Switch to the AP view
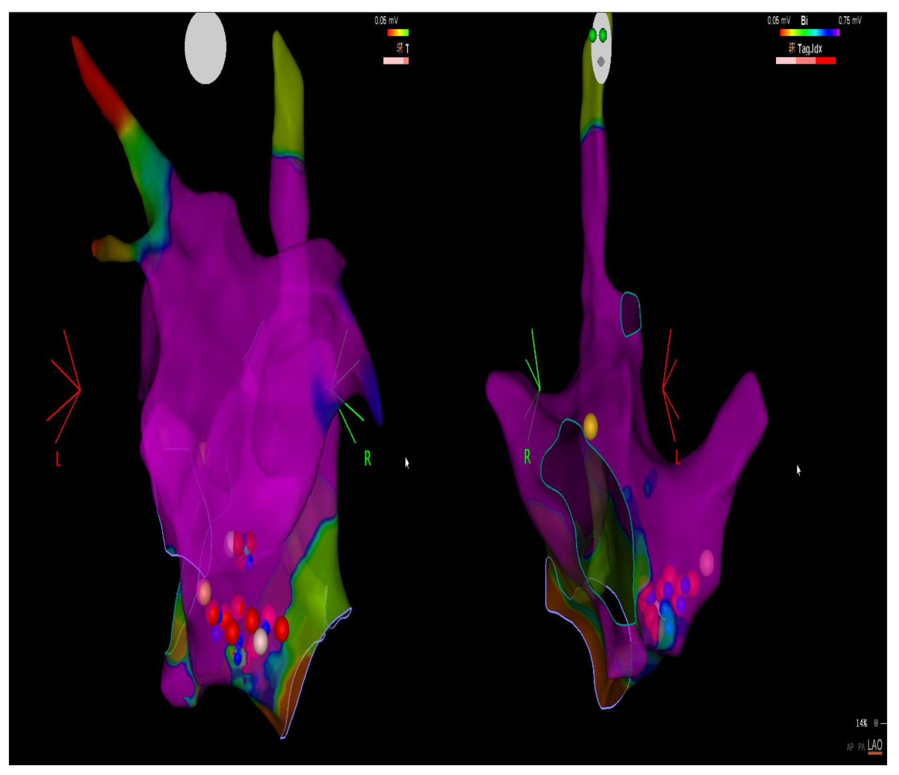The image size is (899, 775). [x=850, y=747]
